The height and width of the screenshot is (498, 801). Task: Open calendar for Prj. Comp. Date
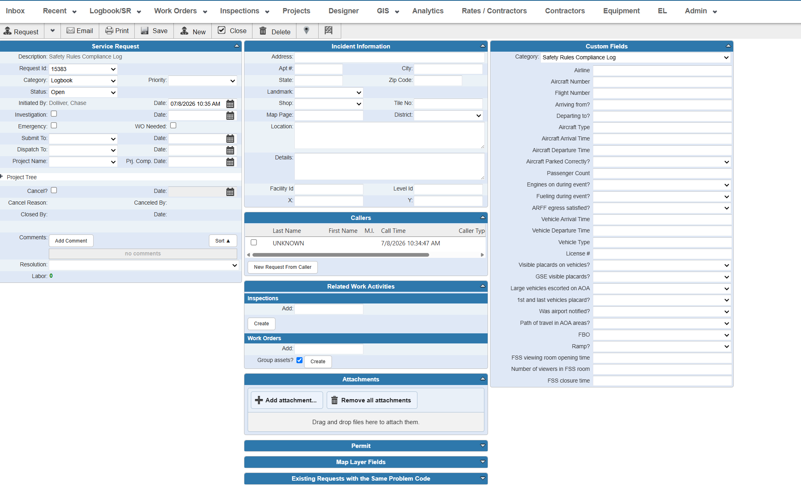[x=230, y=162]
